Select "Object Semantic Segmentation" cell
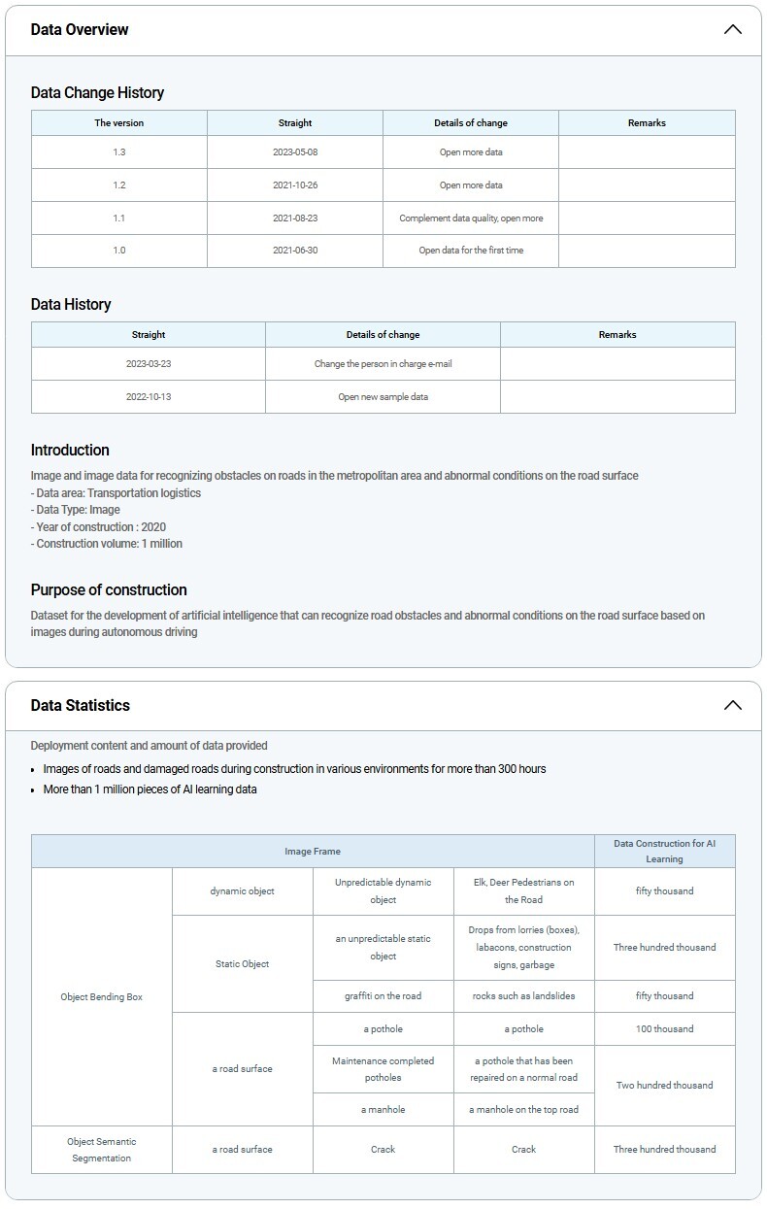767x1209 pixels. coord(102,1150)
